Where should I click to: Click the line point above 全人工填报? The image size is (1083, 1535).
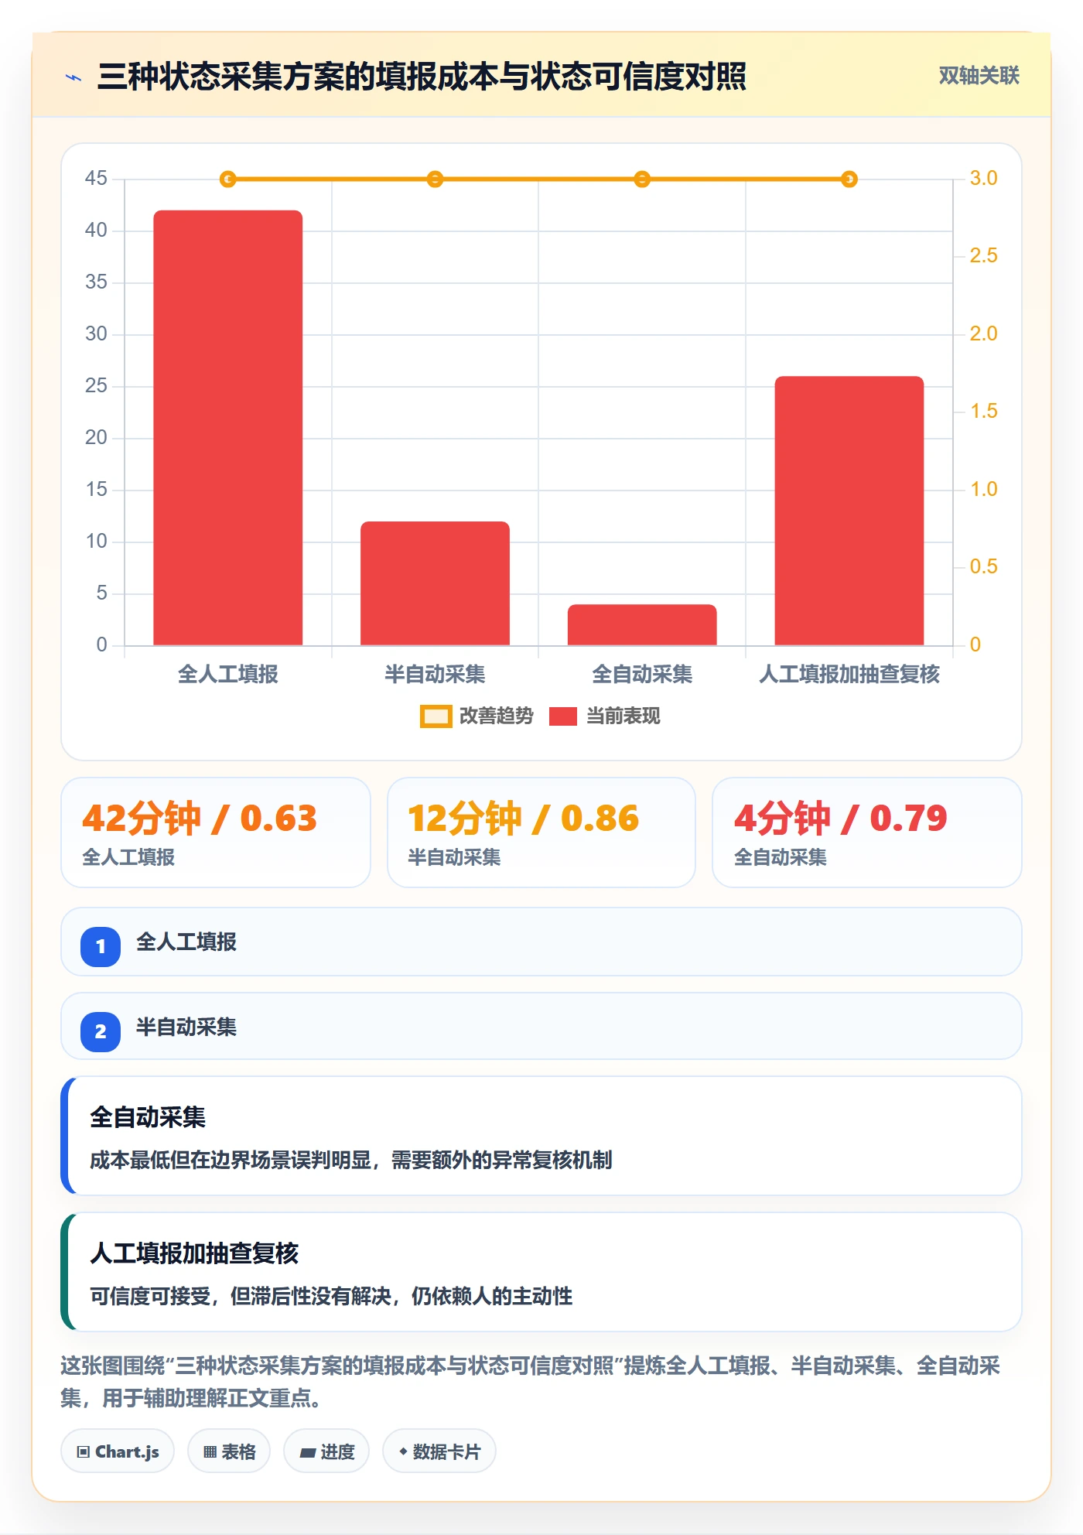pyautogui.click(x=228, y=179)
